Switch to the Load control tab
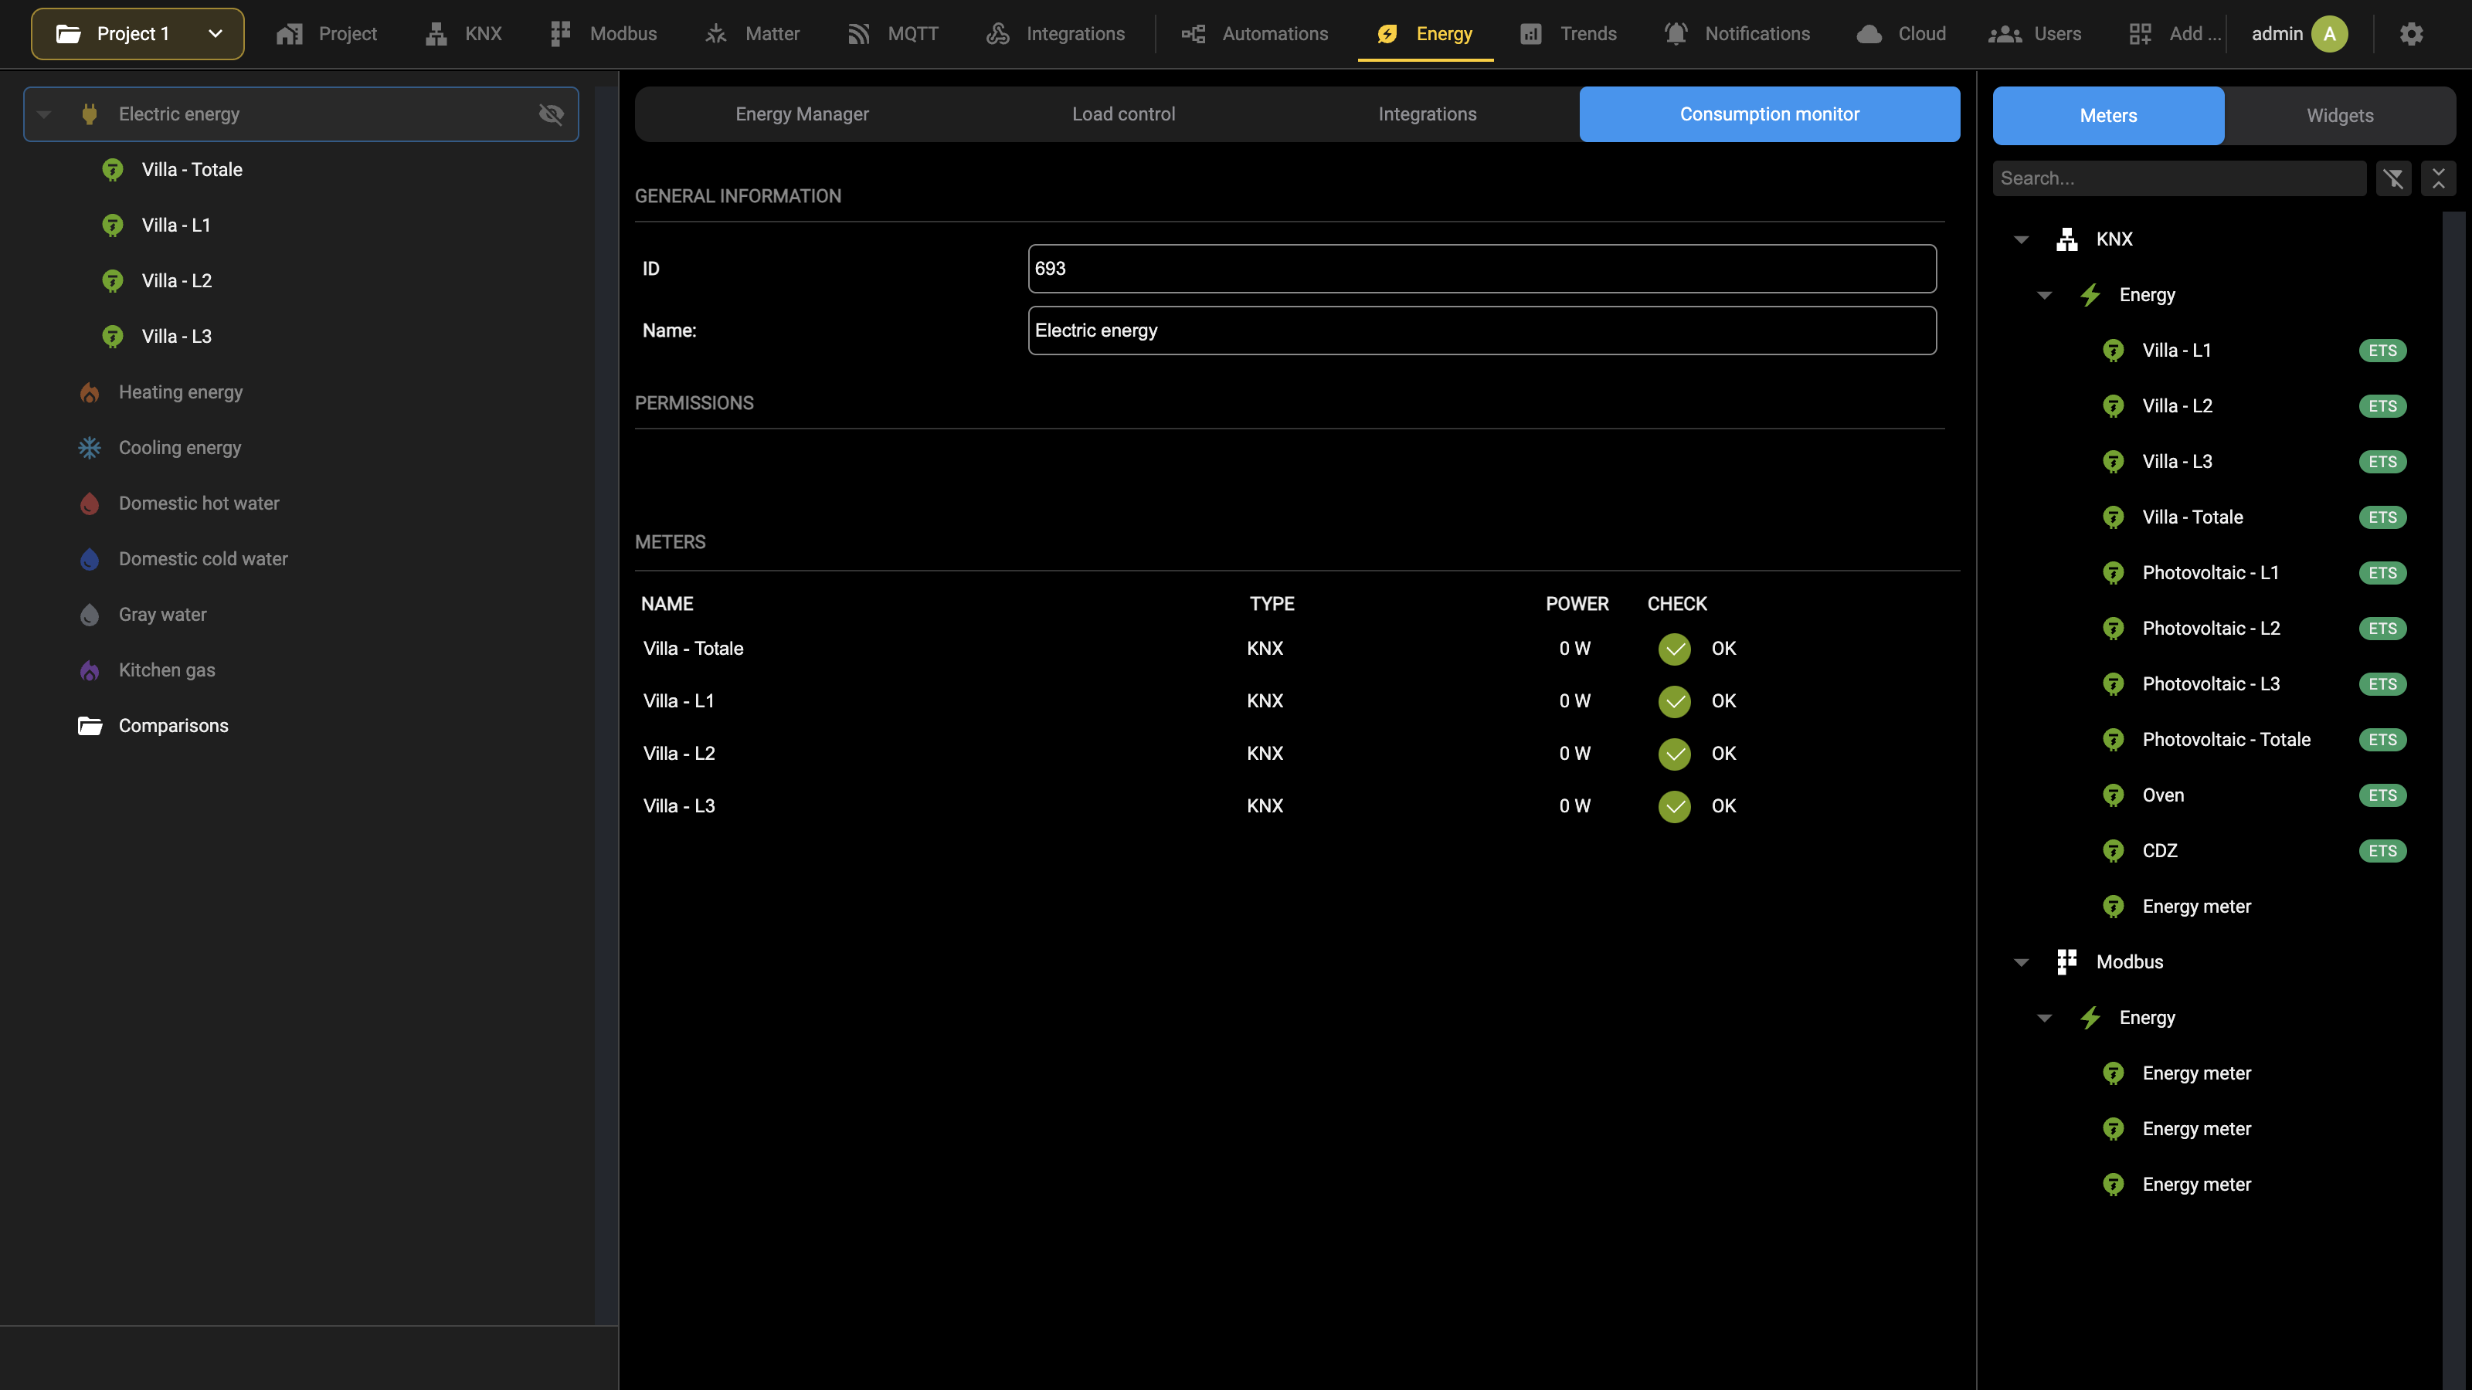Image resolution: width=2472 pixels, height=1390 pixels. [x=1122, y=114]
